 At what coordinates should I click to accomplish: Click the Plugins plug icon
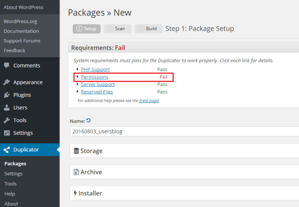[x=7, y=95]
